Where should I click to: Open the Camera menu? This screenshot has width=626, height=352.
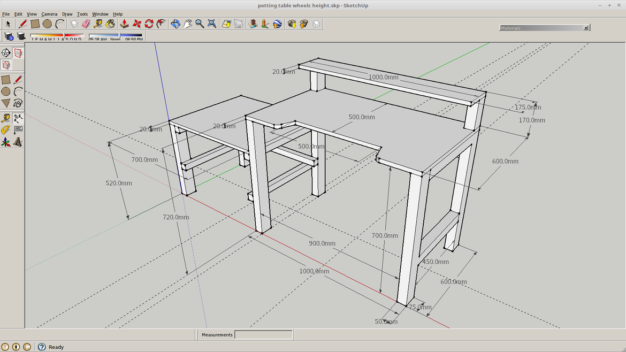tap(49, 14)
